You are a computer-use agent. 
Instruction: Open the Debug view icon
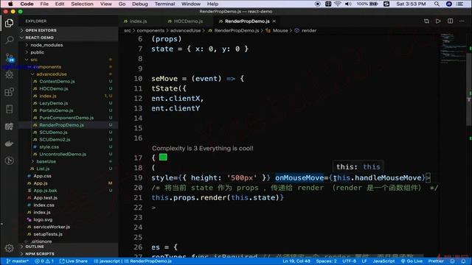(9, 74)
